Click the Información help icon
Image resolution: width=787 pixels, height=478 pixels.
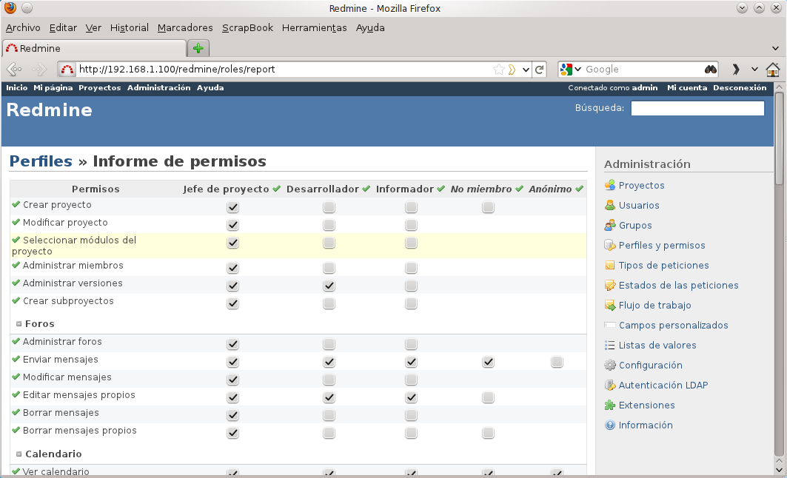(610, 425)
